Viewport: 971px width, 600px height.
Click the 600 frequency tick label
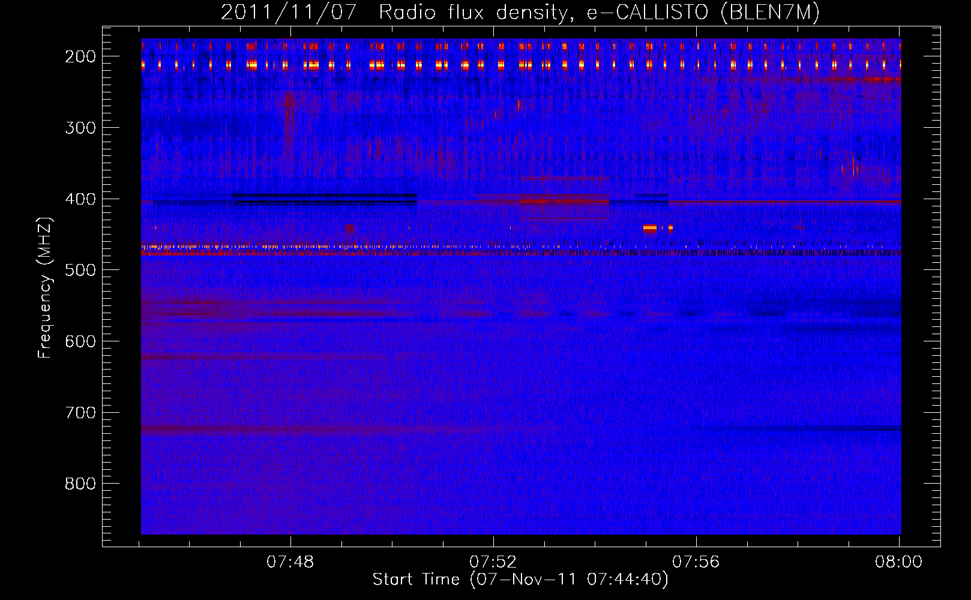(80, 341)
